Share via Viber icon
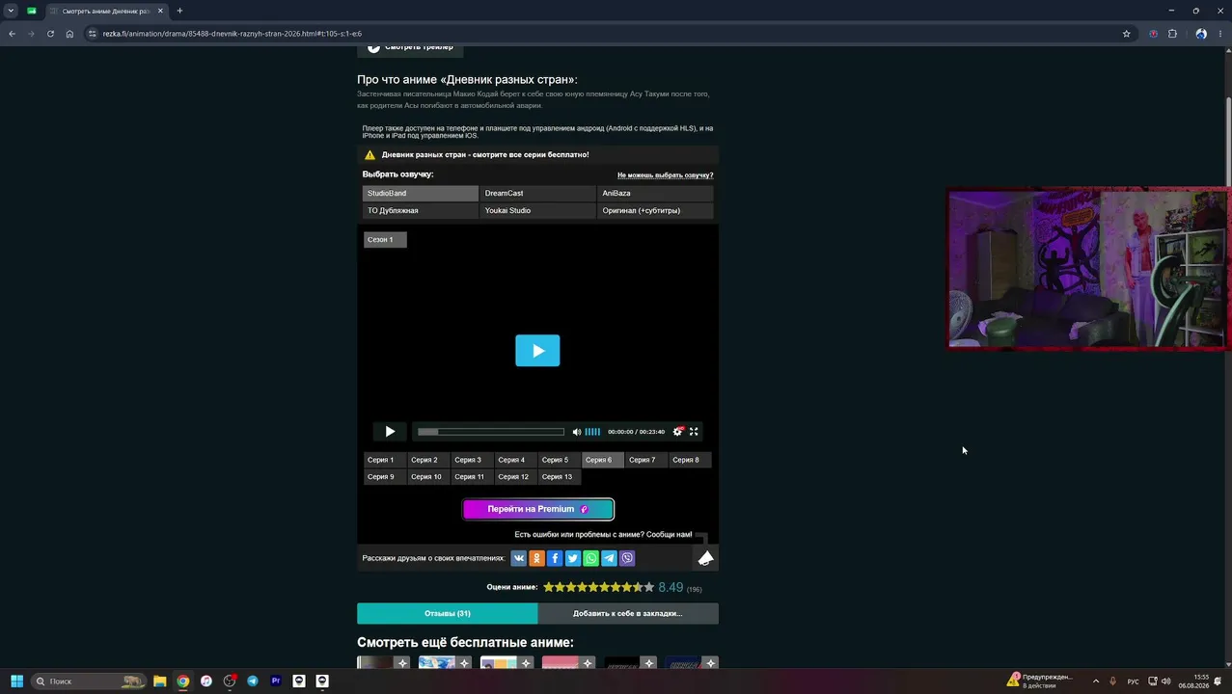Viewport: 1232px width, 694px height. pos(627,558)
